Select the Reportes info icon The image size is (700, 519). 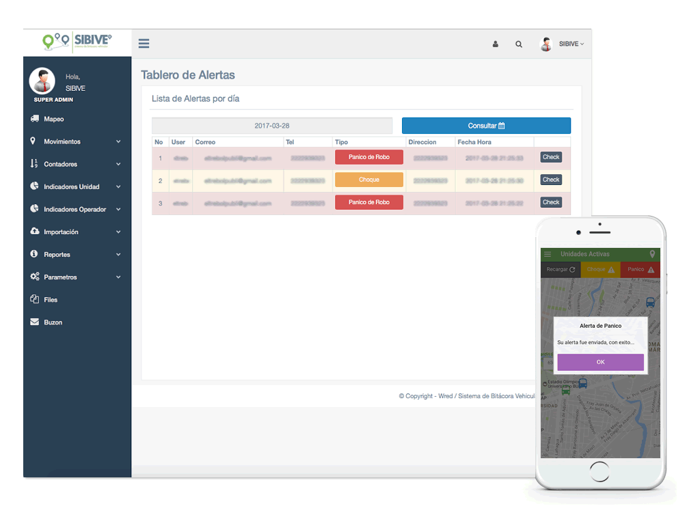tap(35, 254)
